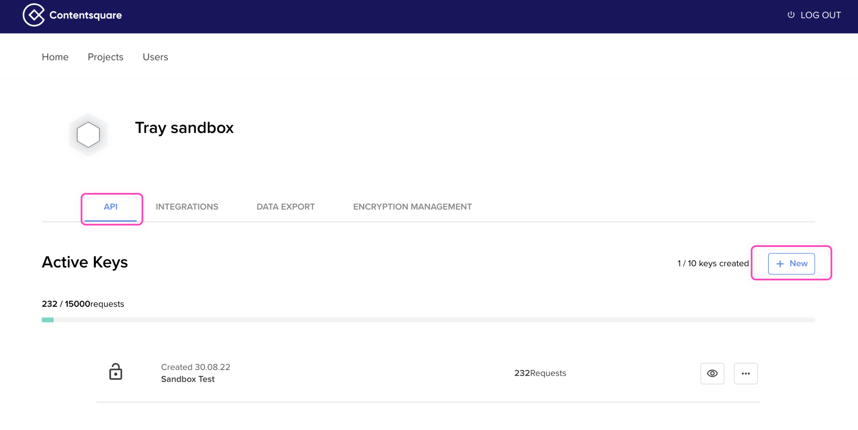Click the requests usage progress bar

[427, 319]
